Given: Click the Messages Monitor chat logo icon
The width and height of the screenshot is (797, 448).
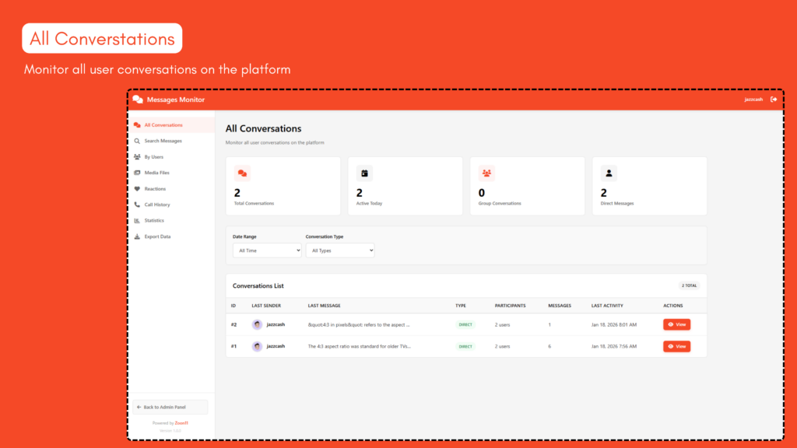Looking at the screenshot, I should click(138, 100).
